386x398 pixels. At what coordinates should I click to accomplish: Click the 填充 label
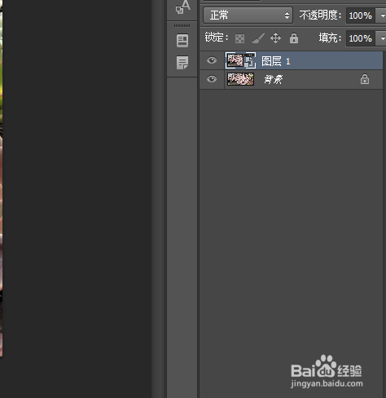point(330,38)
